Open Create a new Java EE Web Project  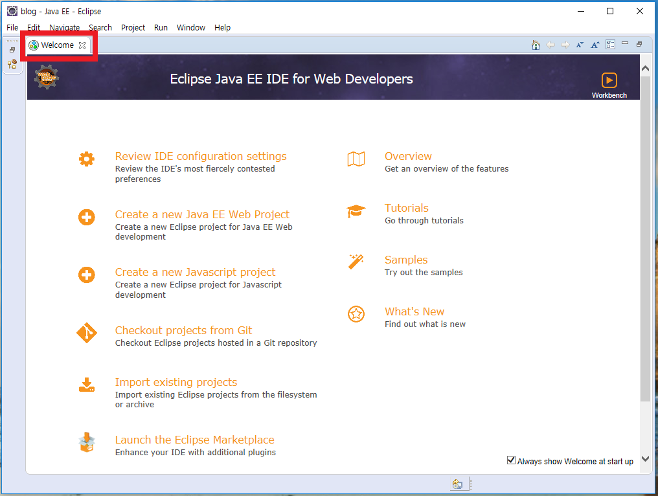[202, 214]
